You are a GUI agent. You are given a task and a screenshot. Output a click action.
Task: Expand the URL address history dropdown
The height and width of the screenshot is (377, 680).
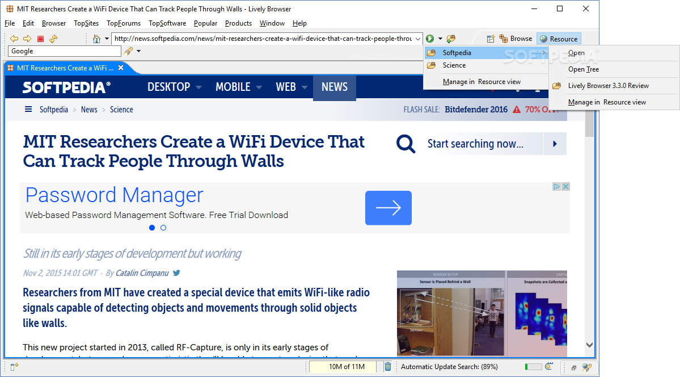[x=417, y=39]
